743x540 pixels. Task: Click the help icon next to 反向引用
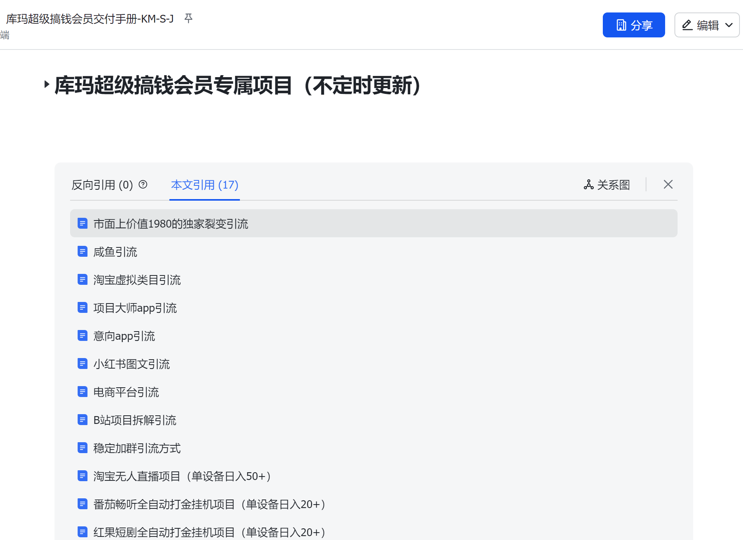point(143,184)
